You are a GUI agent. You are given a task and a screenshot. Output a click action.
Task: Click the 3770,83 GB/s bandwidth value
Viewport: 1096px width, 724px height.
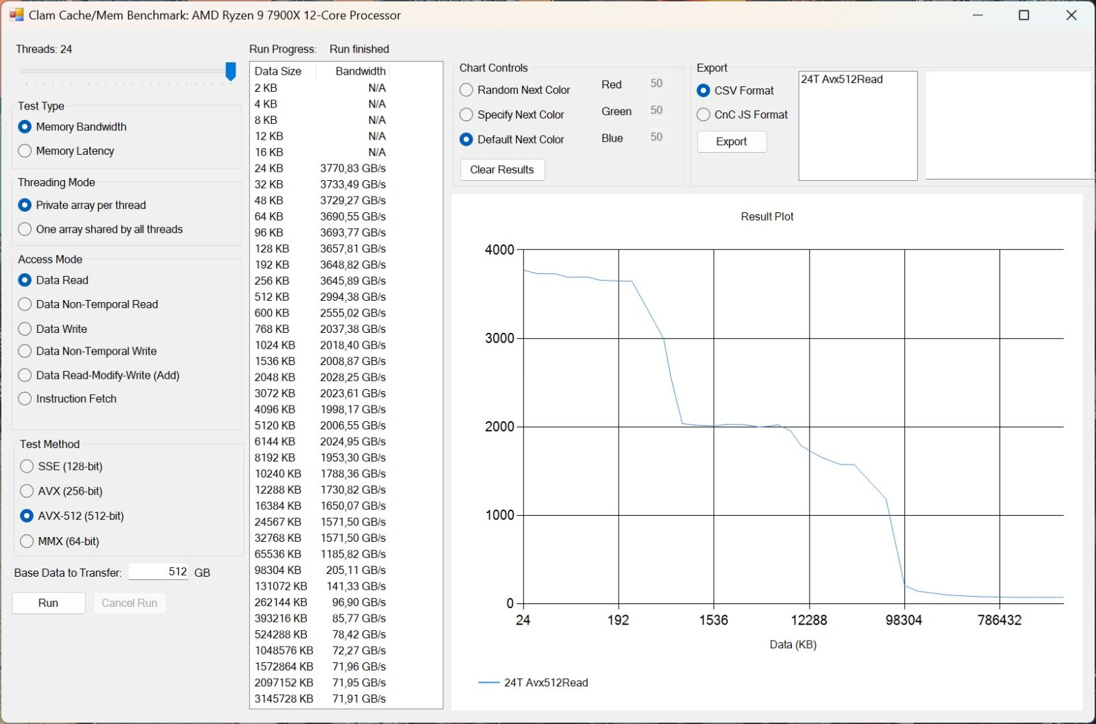pyautogui.click(x=353, y=168)
